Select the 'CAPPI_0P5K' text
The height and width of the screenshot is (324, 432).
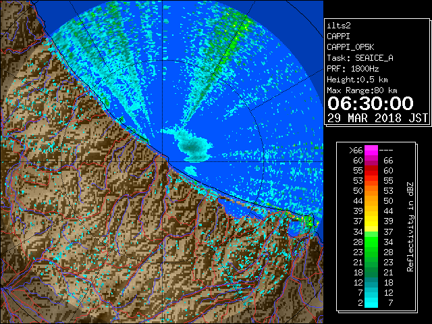point(350,47)
